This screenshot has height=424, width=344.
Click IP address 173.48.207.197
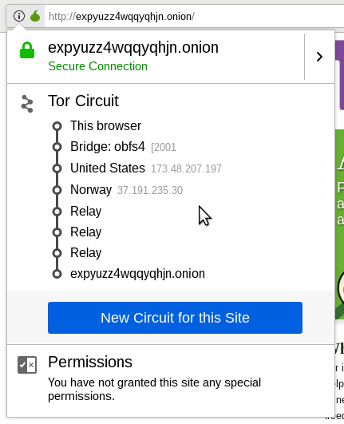pyautogui.click(x=186, y=168)
